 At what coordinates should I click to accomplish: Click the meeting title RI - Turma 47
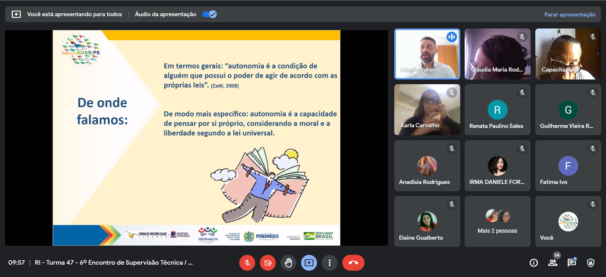(113, 262)
